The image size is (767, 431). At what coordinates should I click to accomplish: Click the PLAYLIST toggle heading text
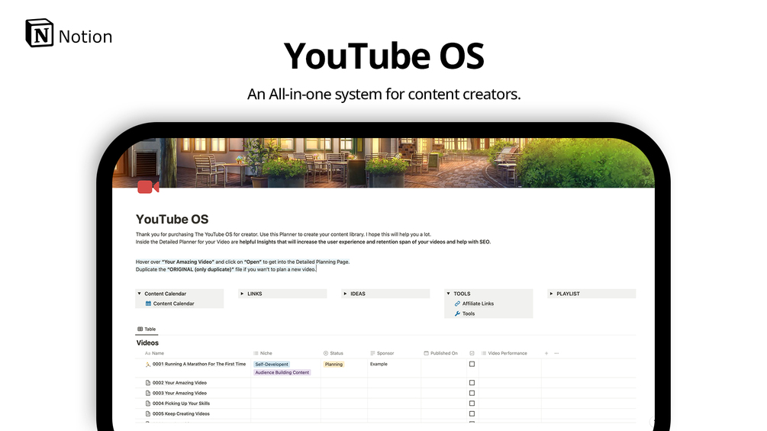(x=568, y=294)
